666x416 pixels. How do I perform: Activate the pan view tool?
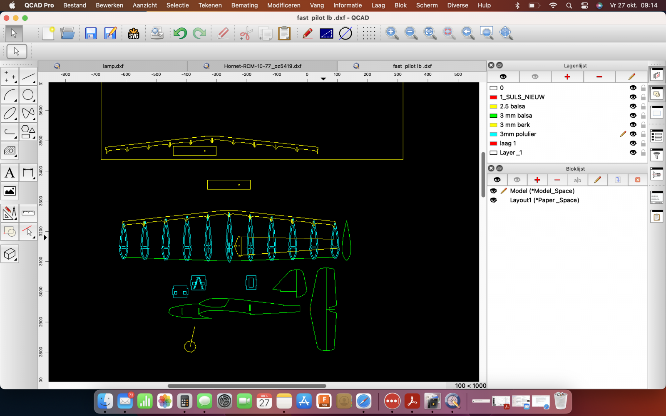pyautogui.click(x=506, y=33)
